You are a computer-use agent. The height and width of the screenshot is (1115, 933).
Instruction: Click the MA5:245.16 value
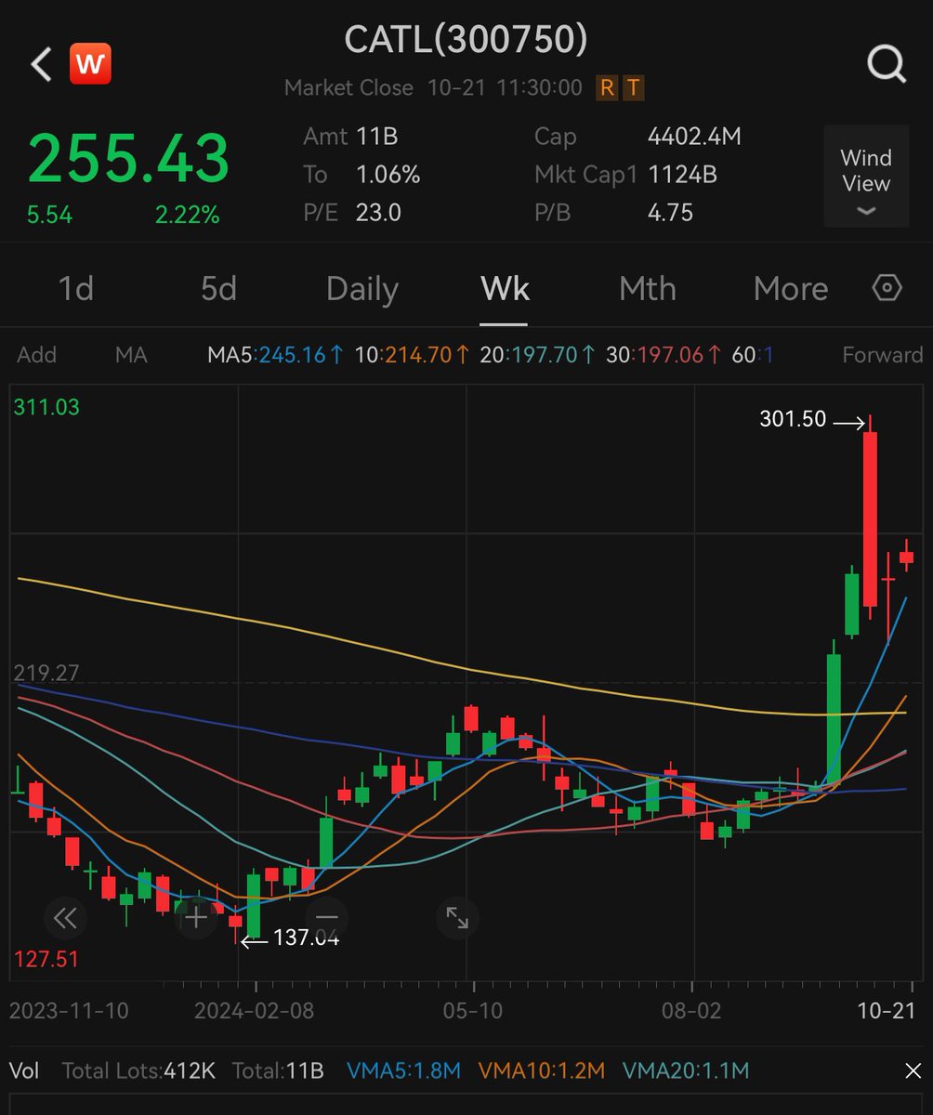(x=276, y=355)
